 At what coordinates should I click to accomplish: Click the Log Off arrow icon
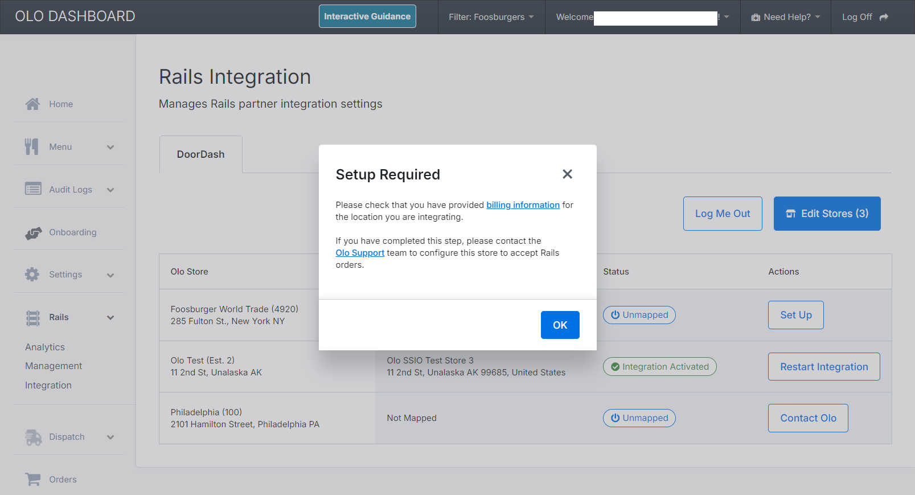[x=884, y=17]
